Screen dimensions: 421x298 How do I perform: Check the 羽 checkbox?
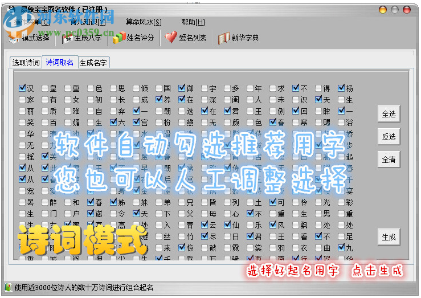[273, 248]
